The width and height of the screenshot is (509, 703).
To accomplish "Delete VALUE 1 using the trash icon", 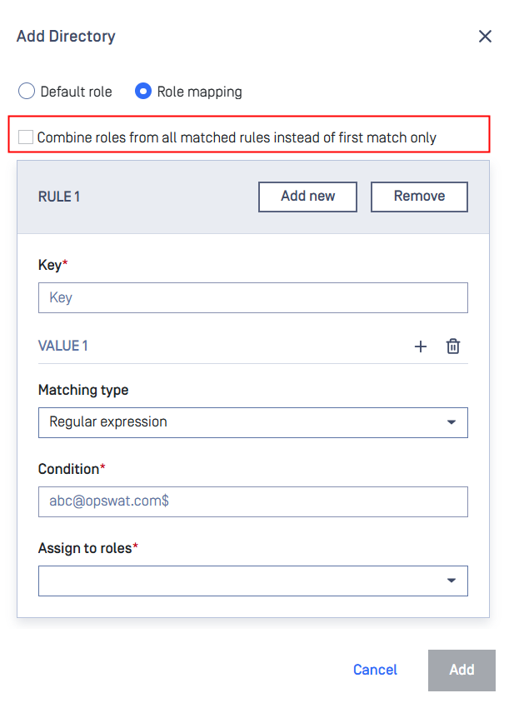I will click(x=453, y=347).
